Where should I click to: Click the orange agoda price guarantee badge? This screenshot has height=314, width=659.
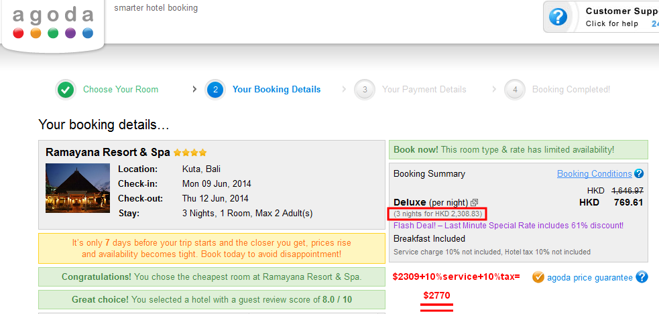click(538, 277)
